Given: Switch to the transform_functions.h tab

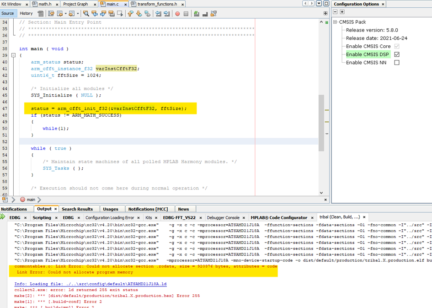Looking at the screenshot, I should 156,4.
